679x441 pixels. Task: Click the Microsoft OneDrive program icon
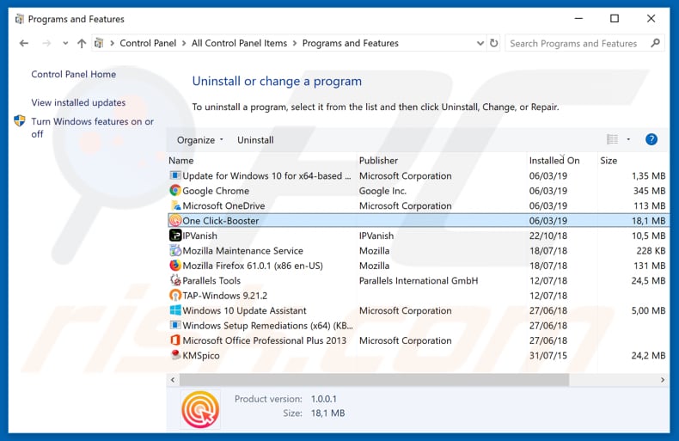[x=175, y=205]
